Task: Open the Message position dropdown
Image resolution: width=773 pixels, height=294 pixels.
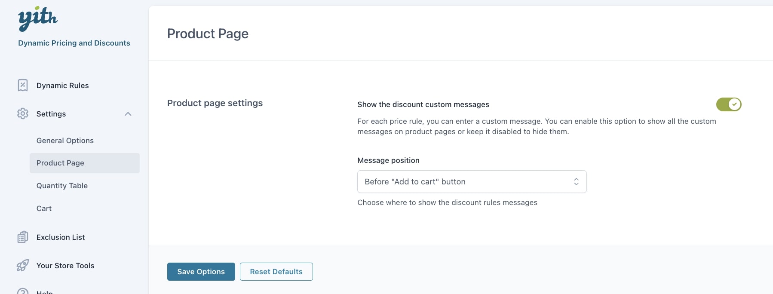Action: [471, 182]
